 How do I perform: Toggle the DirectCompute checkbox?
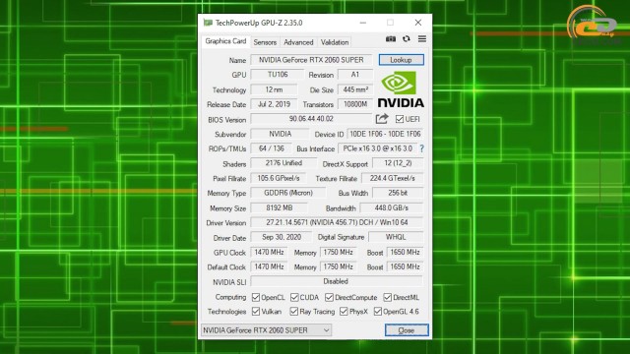pos(329,297)
